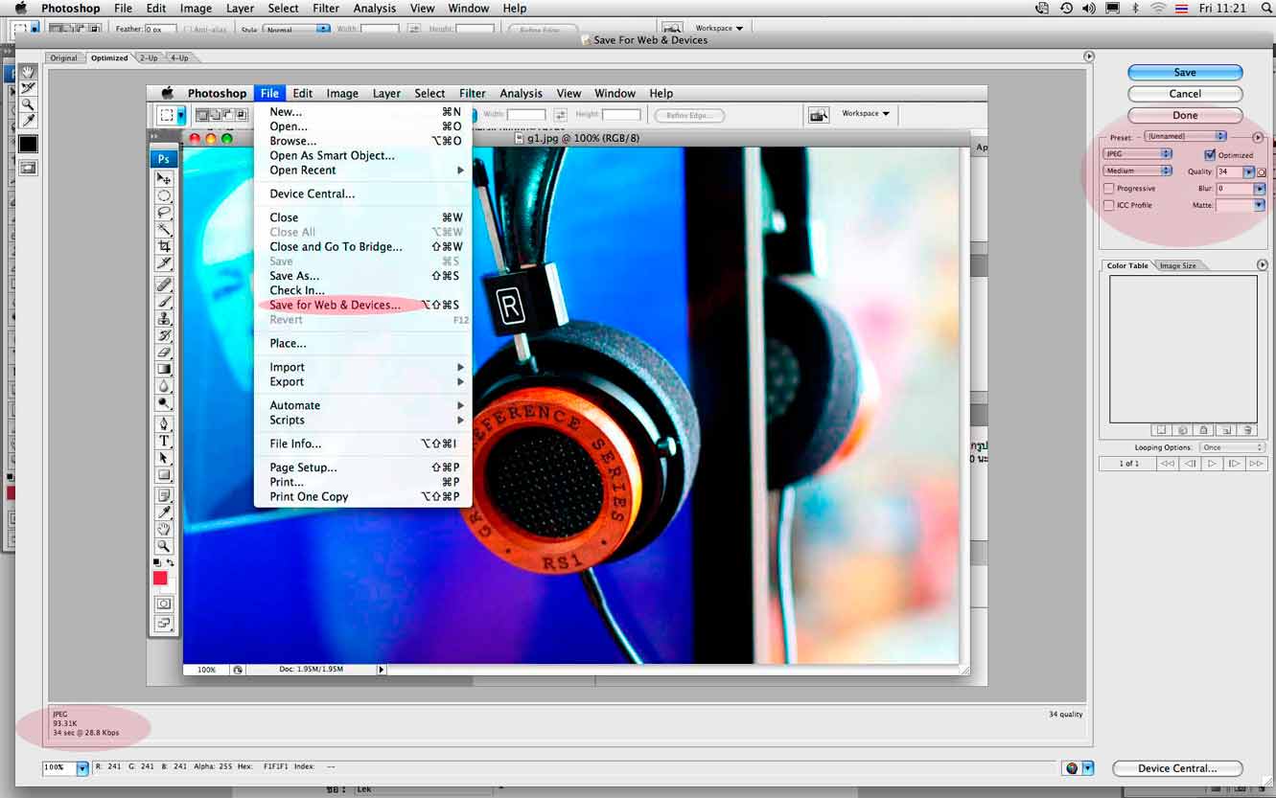Click the preview in browser icon

click(1072, 768)
